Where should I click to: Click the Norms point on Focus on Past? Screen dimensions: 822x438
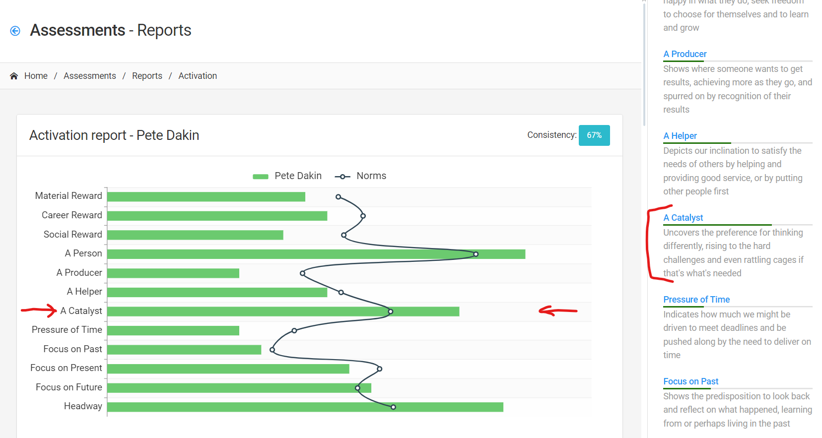(x=272, y=350)
